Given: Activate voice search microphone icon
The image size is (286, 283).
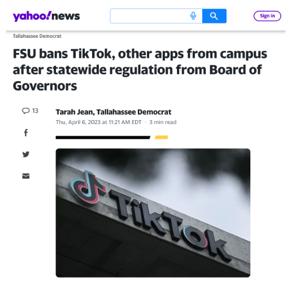Looking at the screenshot, I should tap(193, 16).
